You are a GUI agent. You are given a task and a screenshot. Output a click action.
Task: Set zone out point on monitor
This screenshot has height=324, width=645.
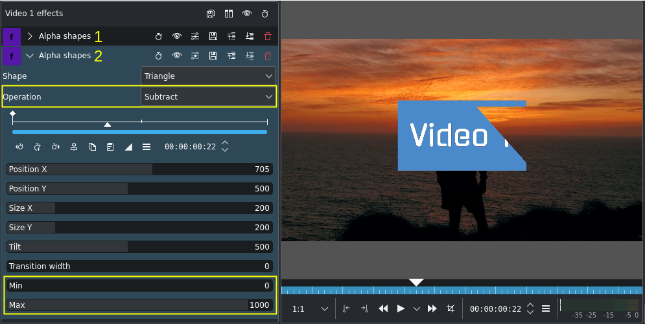point(364,309)
